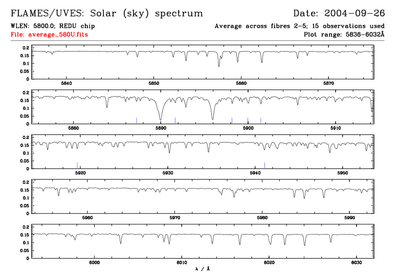This screenshot has width=400, height=277.
Task: Click the 5880 wavelength tick label
Action: pyautogui.click(x=74, y=128)
